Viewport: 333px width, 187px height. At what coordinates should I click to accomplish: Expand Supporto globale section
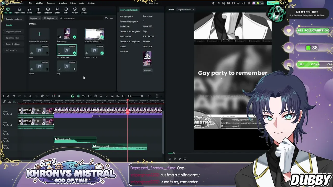point(13,31)
